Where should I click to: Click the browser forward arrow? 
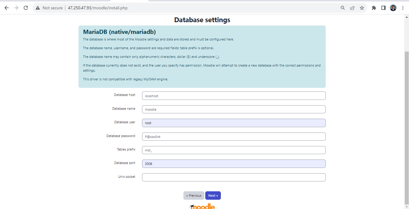(x=16, y=8)
